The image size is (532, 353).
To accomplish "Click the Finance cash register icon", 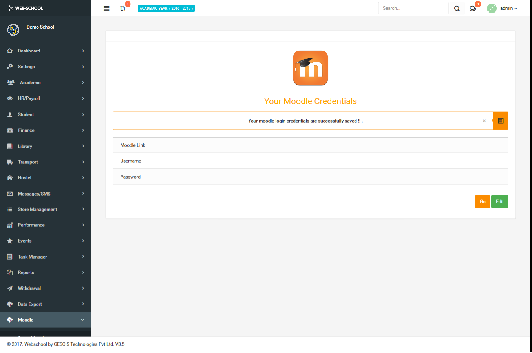I will 10,130.
